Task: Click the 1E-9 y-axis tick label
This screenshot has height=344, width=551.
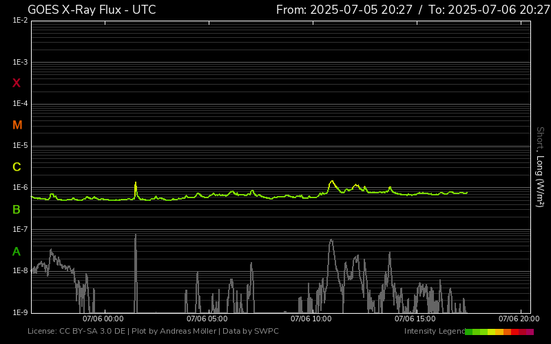Action: 20,313
